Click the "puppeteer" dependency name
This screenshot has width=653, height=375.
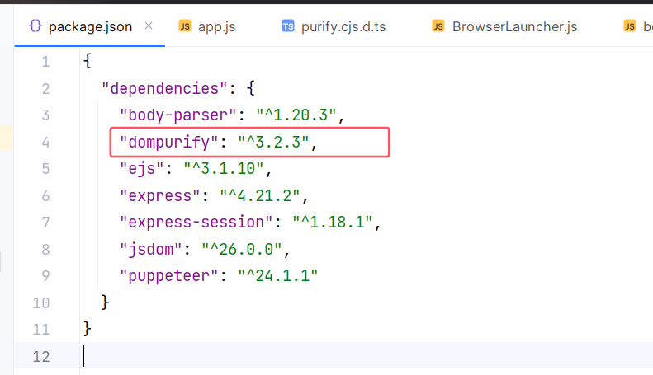click(x=168, y=276)
